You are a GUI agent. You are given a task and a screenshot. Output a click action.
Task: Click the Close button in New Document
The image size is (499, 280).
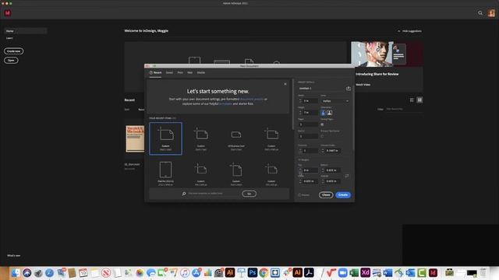pos(326,195)
